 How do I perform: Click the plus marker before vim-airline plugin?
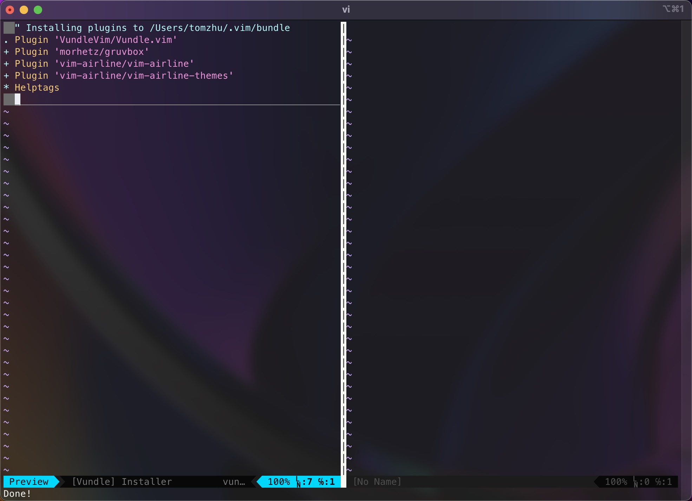point(6,64)
